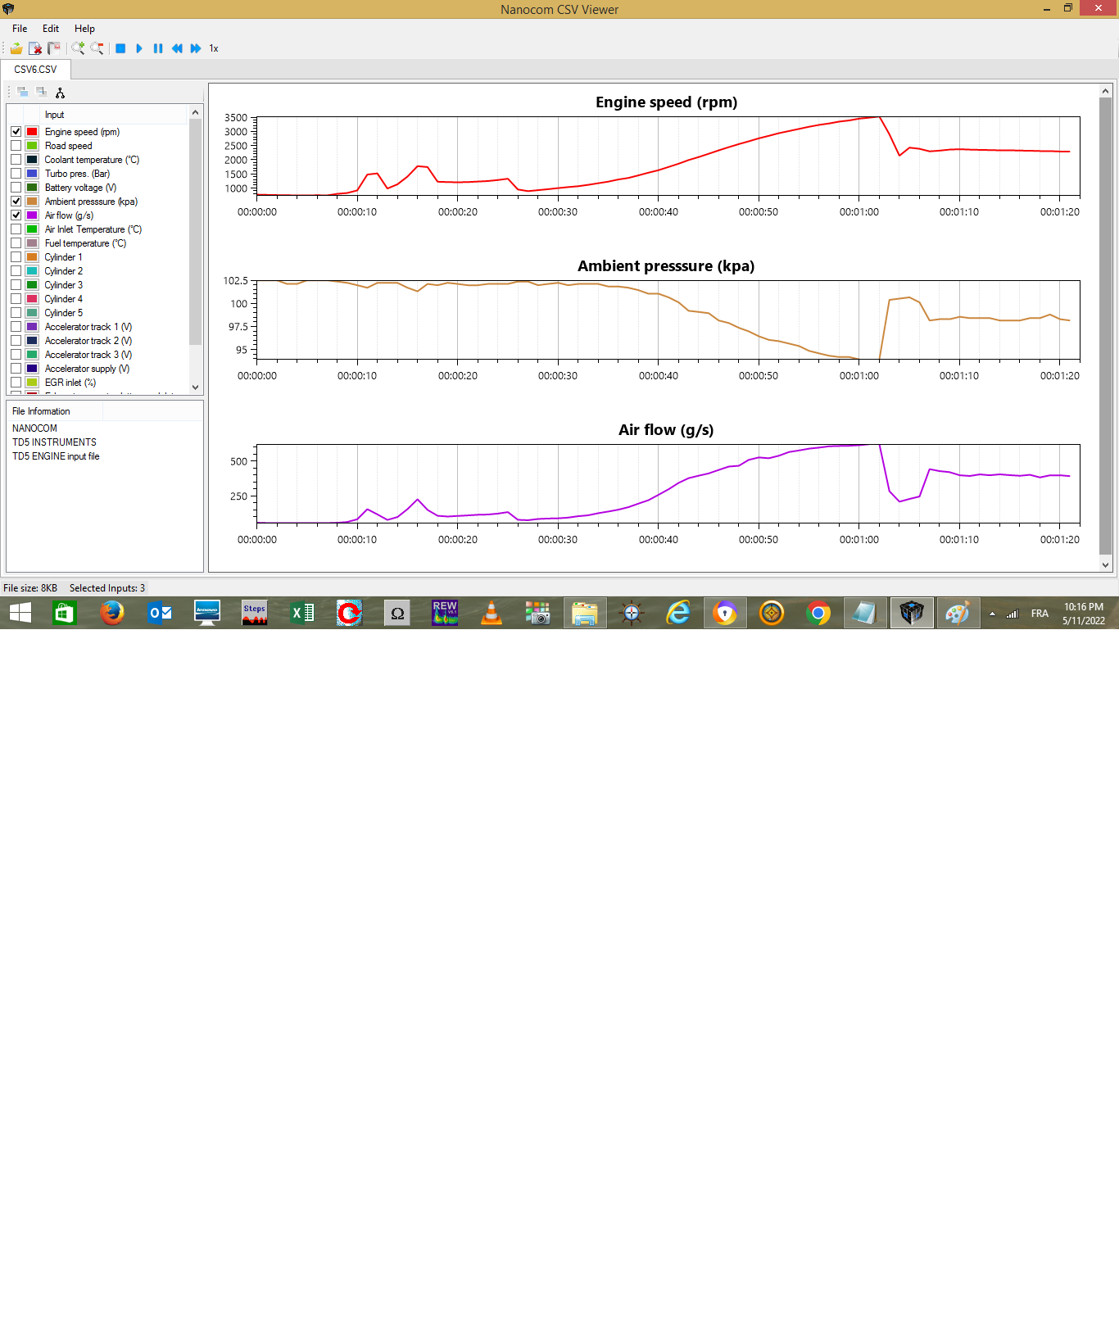1119x1337 pixels.
Task: Enable the Turbo pres. (Bar) checkbox
Action: 16,174
